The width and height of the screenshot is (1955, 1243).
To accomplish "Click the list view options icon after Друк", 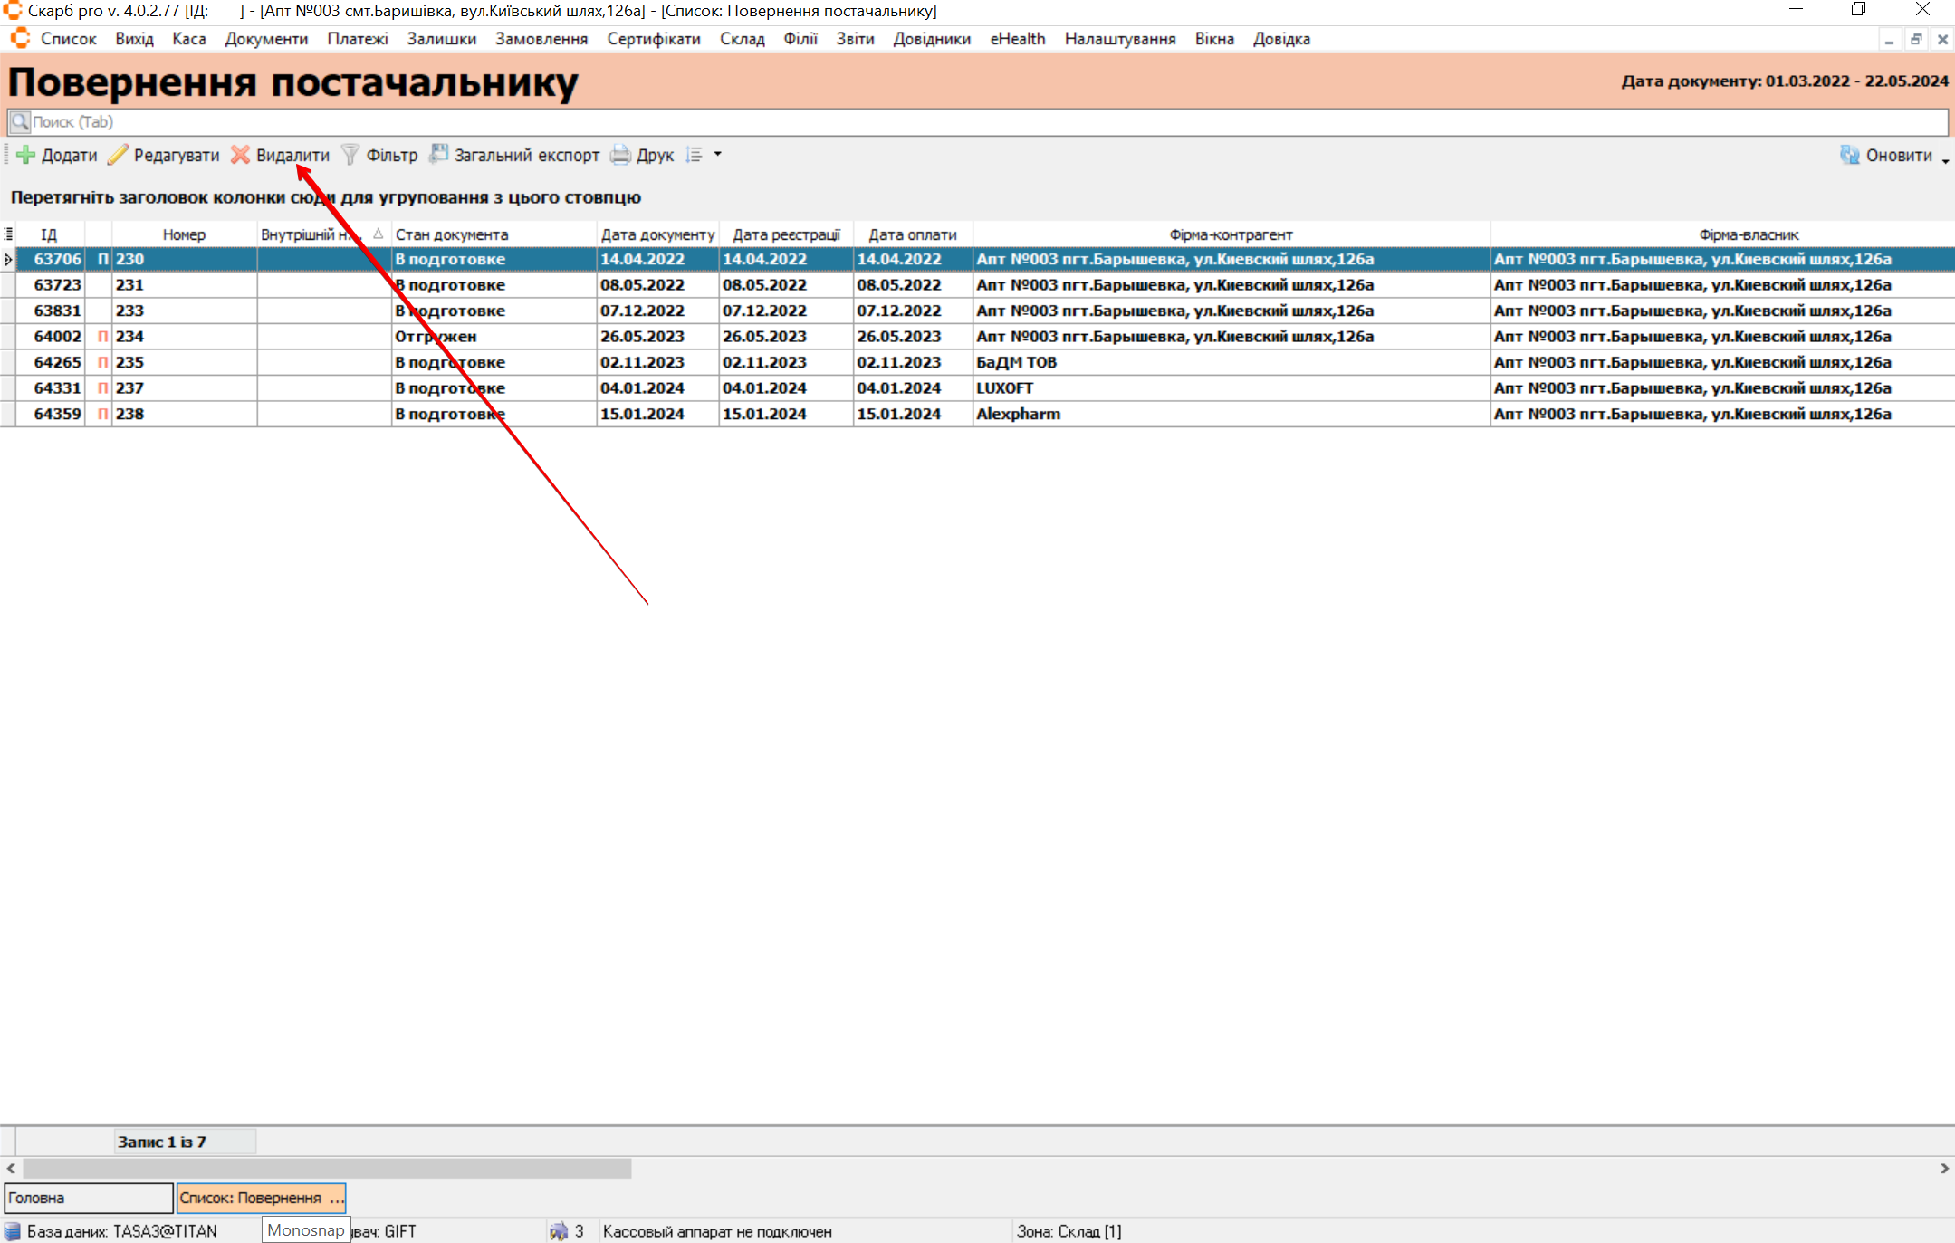I will coord(695,155).
